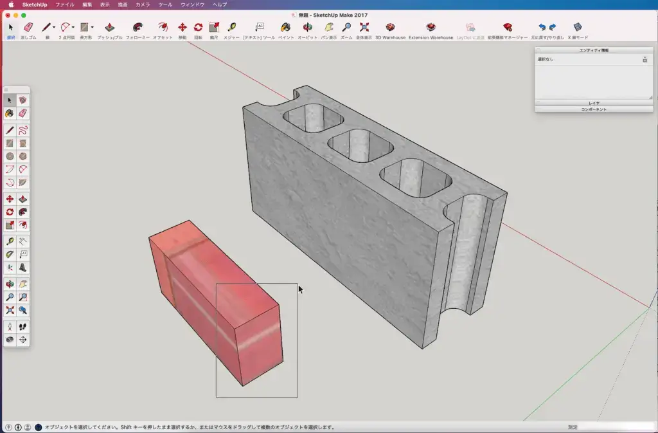Select the Offset tool in top toolbar
This screenshot has width=658, height=433.
[x=163, y=28]
